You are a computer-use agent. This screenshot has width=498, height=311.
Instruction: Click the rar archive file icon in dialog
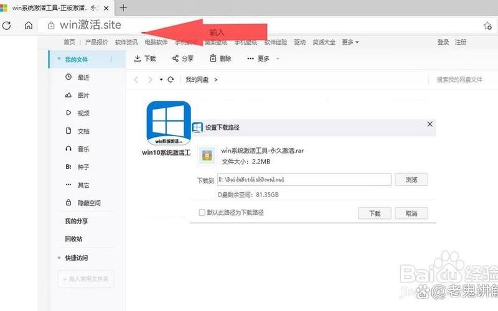[x=207, y=155]
